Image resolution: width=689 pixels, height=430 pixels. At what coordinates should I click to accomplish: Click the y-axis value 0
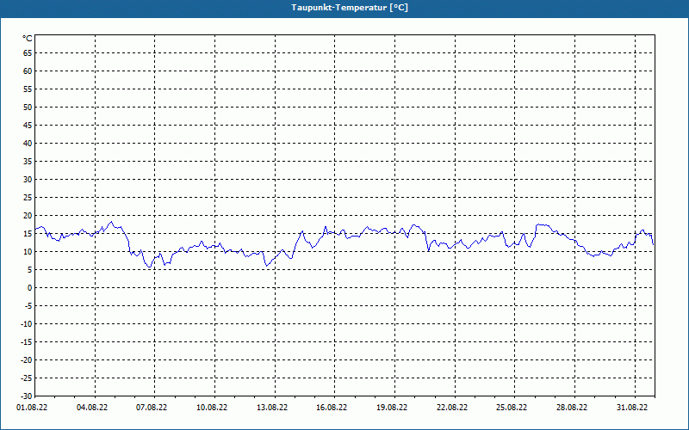coord(30,288)
